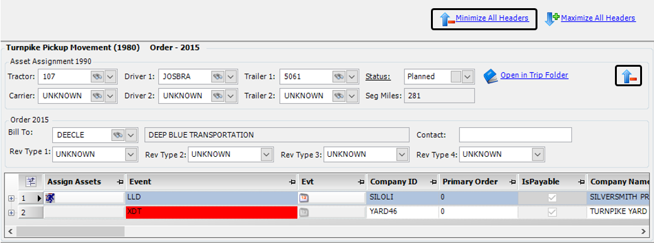
Task: Click the binoculars lookup icon beside Tractor
Action: (x=97, y=77)
